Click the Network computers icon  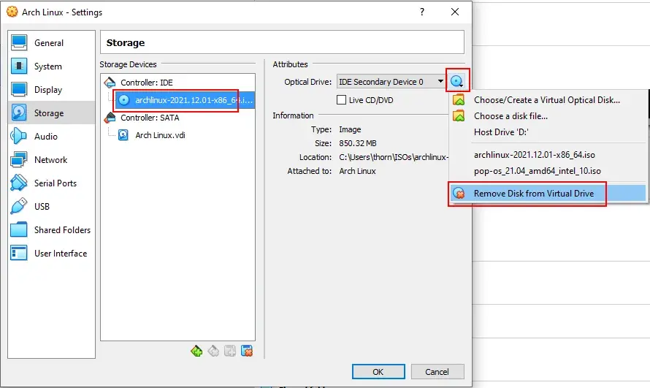(x=19, y=159)
